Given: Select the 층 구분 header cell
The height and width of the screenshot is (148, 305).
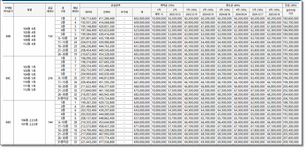Looking at the screenshot, I should pos(63,10).
